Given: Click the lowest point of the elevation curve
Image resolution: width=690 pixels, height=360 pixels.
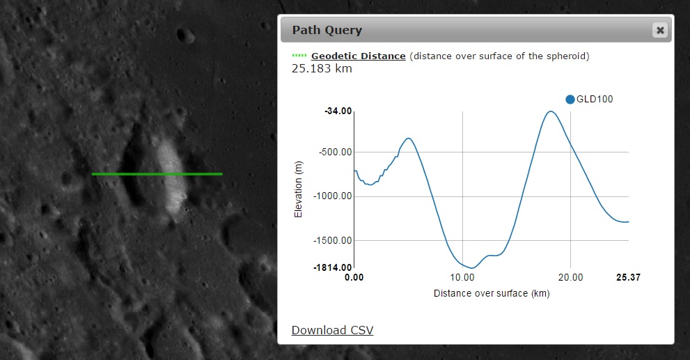Looking at the screenshot, I should [x=472, y=267].
